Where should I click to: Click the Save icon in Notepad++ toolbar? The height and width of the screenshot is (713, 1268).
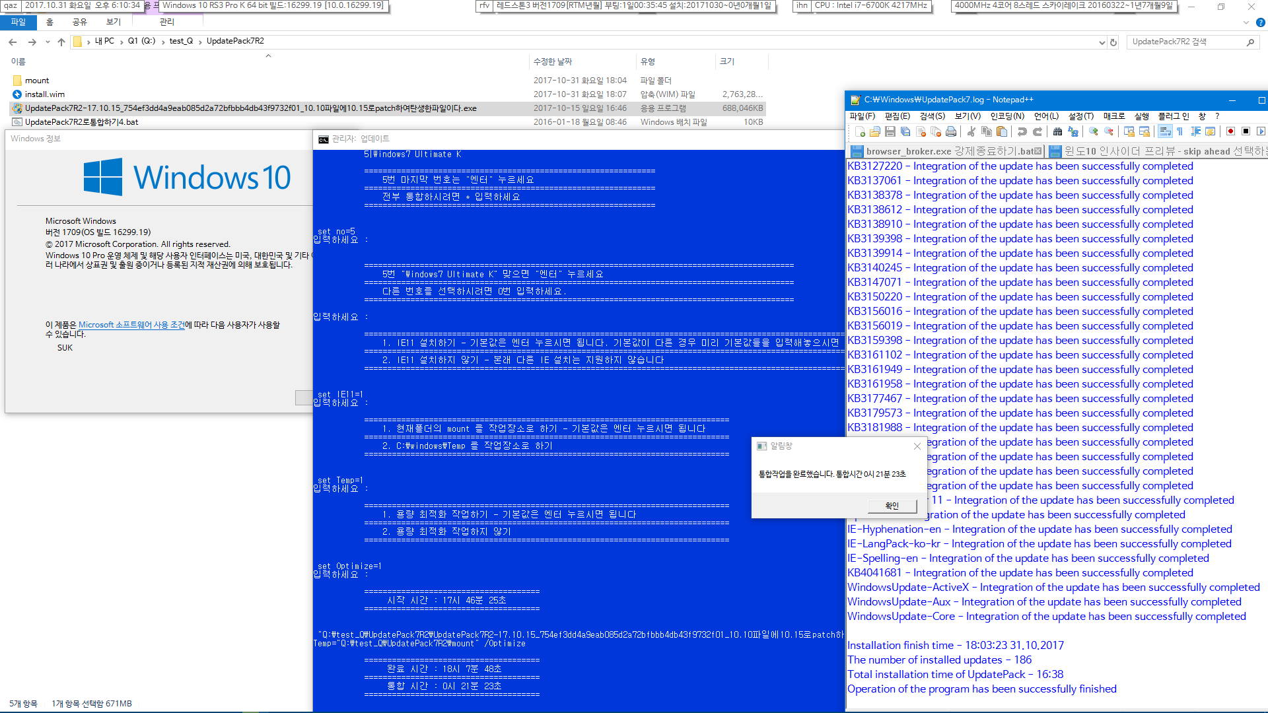coord(890,131)
